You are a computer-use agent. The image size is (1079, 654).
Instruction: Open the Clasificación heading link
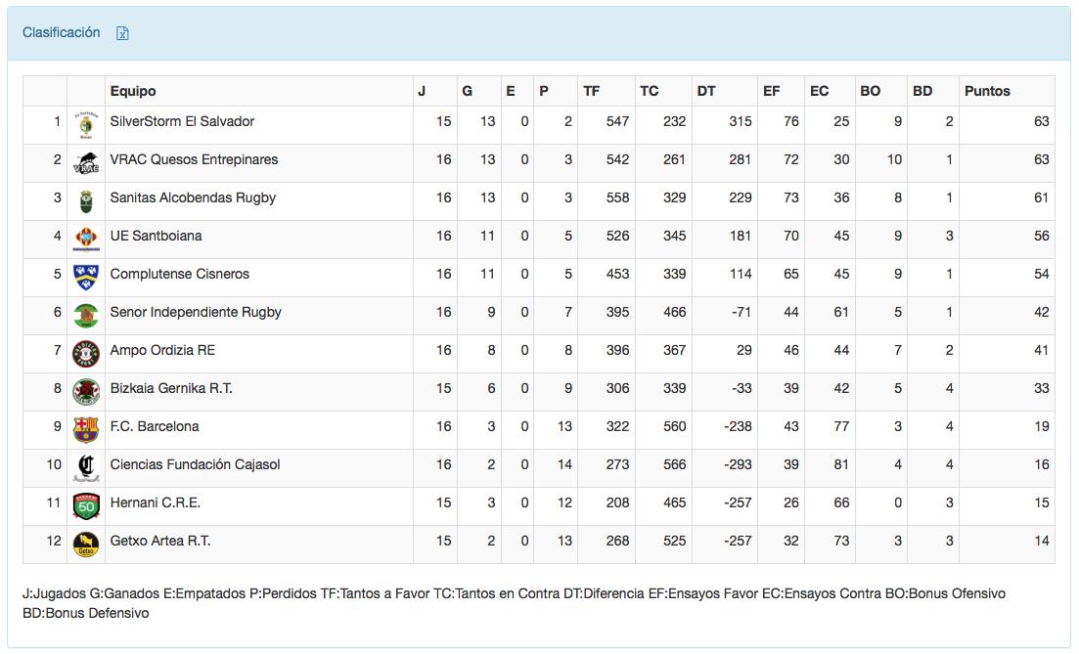click(61, 32)
